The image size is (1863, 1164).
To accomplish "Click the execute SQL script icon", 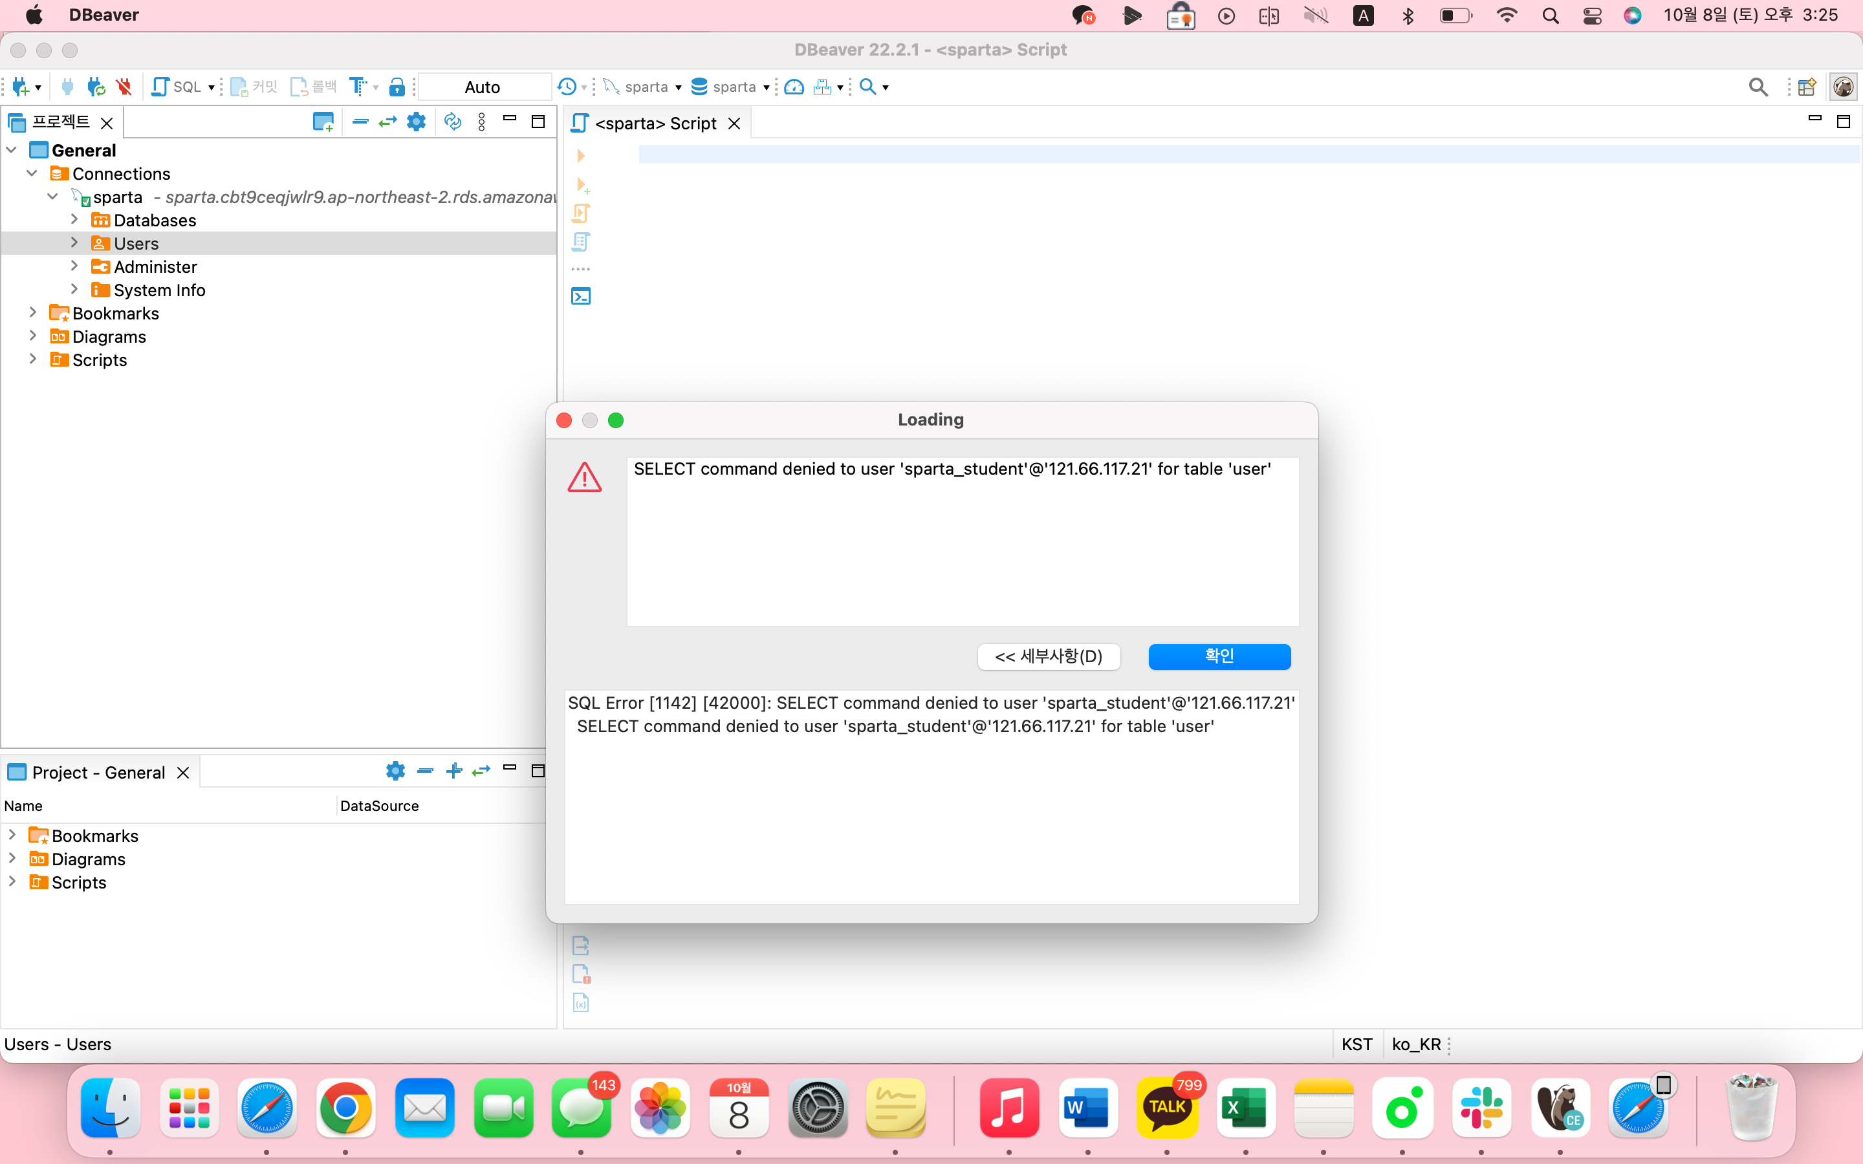I will point(582,213).
